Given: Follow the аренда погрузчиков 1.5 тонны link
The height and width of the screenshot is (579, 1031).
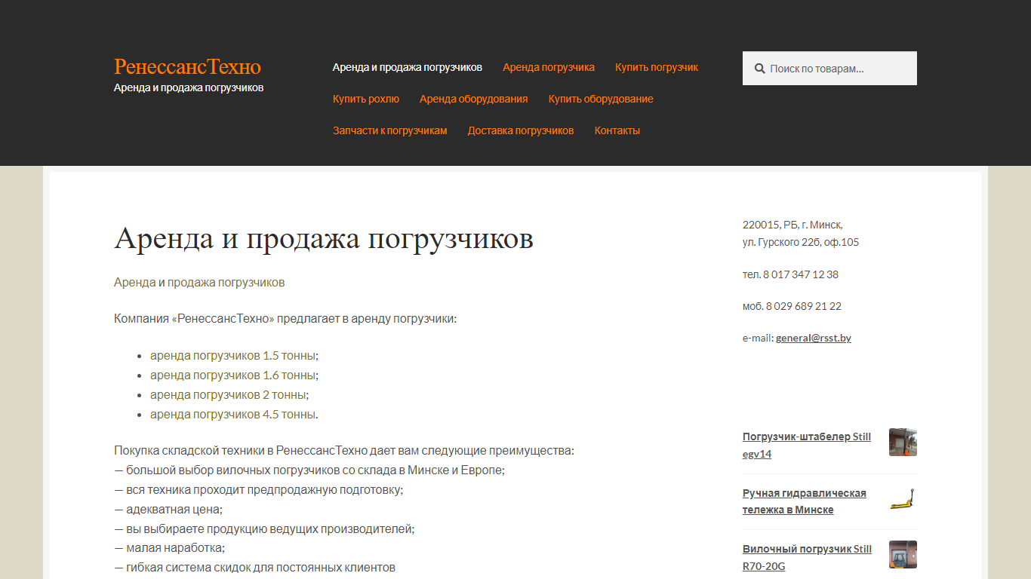Looking at the screenshot, I should [x=233, y=355].
